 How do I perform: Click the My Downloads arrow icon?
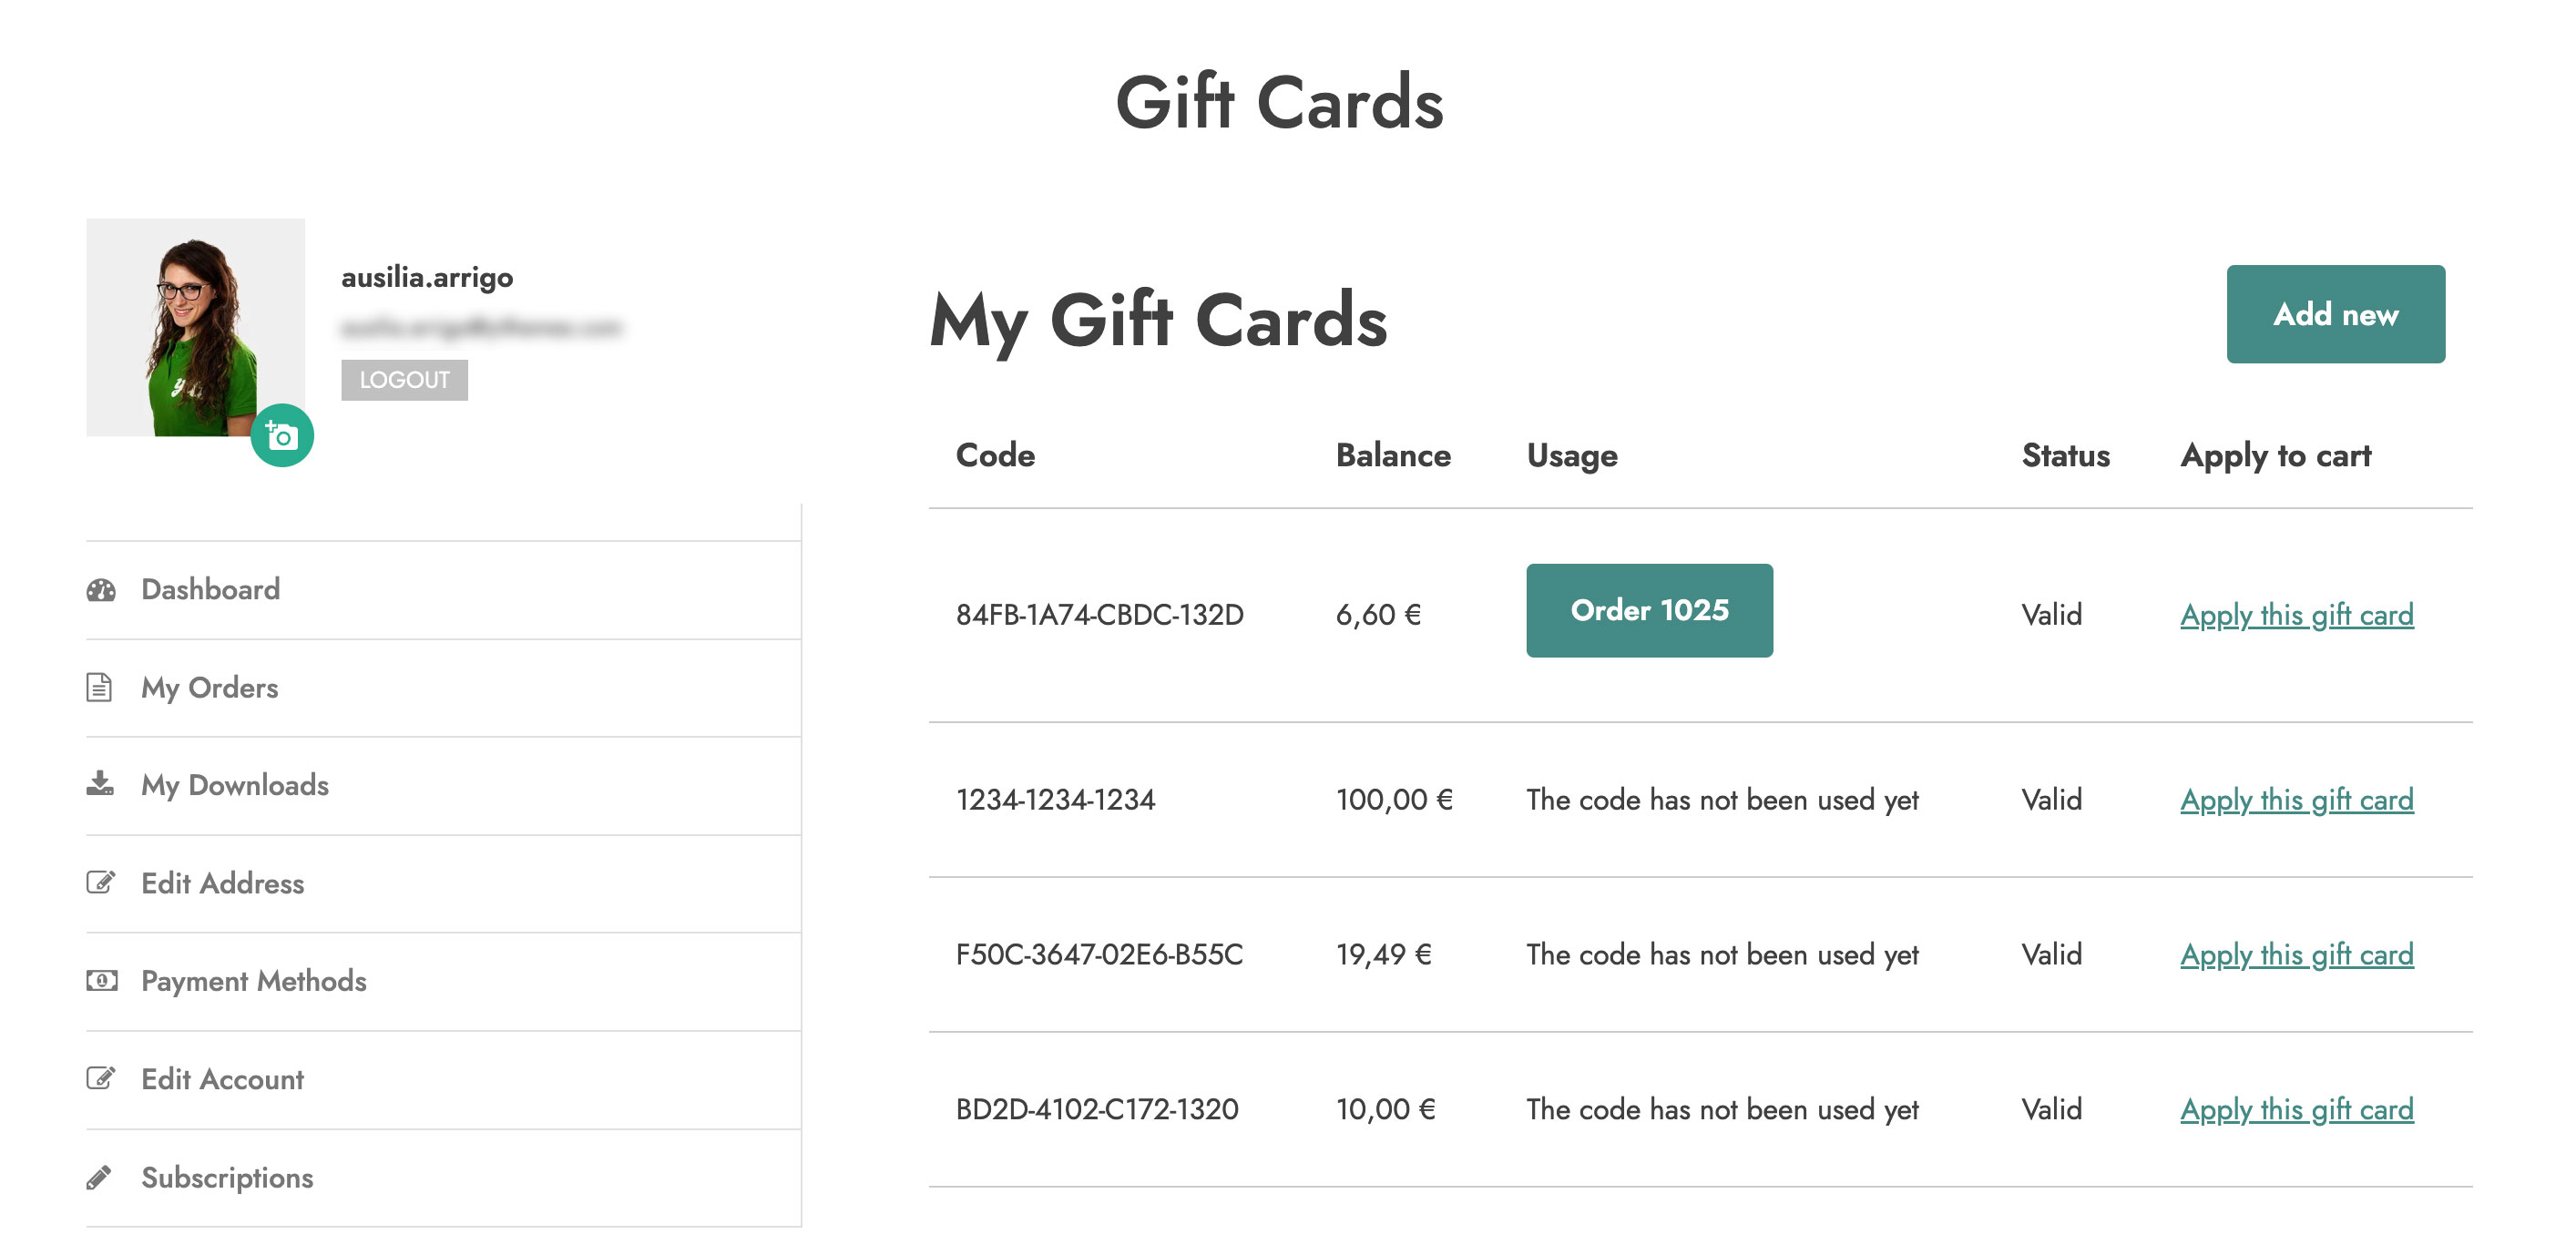coord(100,784)
